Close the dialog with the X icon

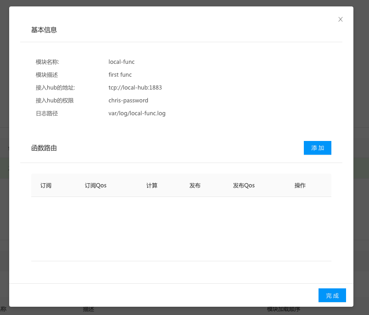[x=341, y=19]
